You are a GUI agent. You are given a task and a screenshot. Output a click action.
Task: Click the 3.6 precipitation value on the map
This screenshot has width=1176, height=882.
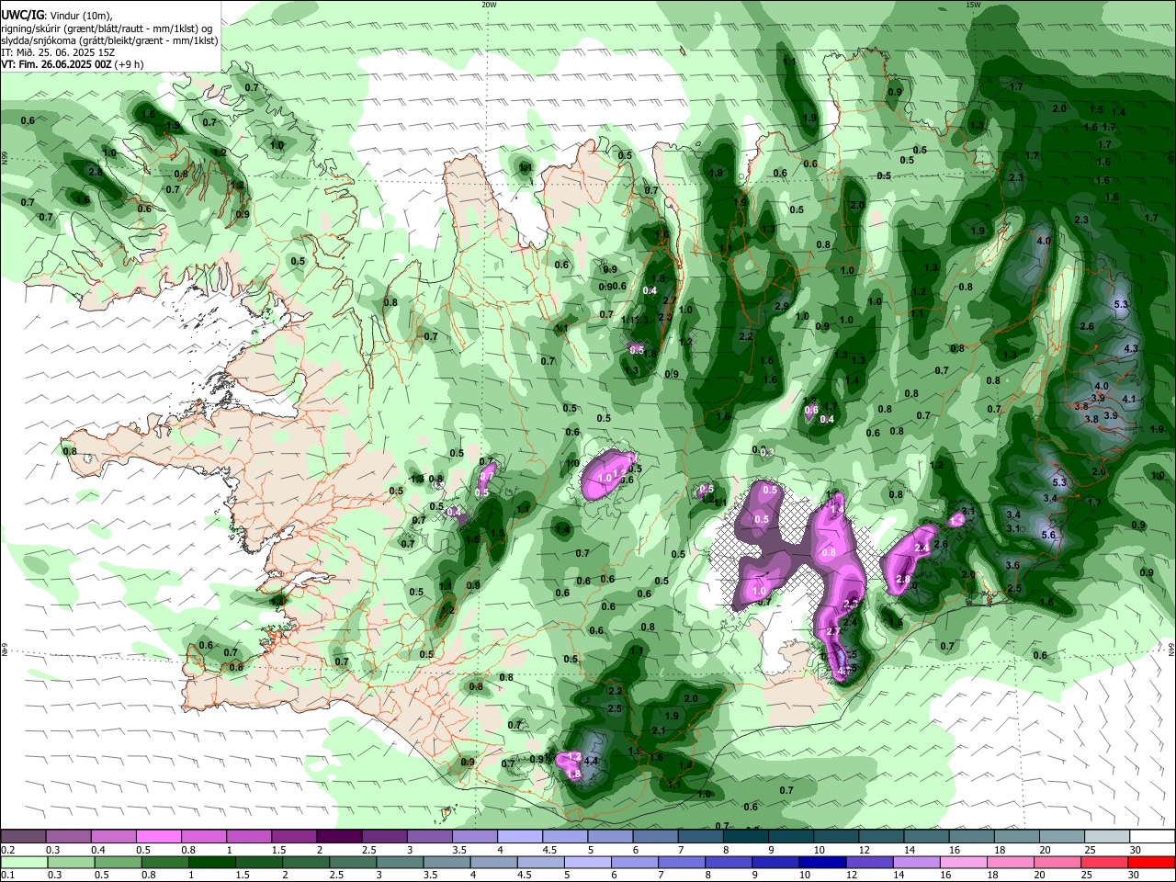1012,565
